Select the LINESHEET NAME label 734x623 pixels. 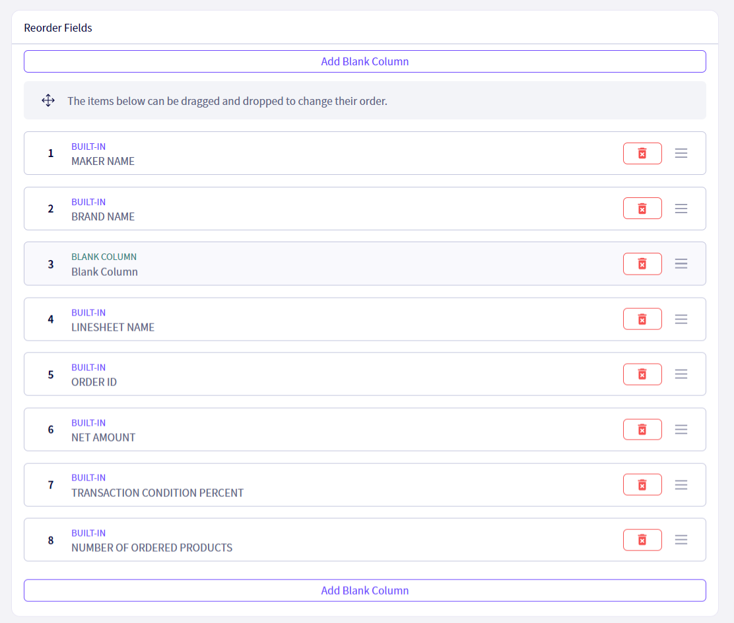click(x=113, y=327)
